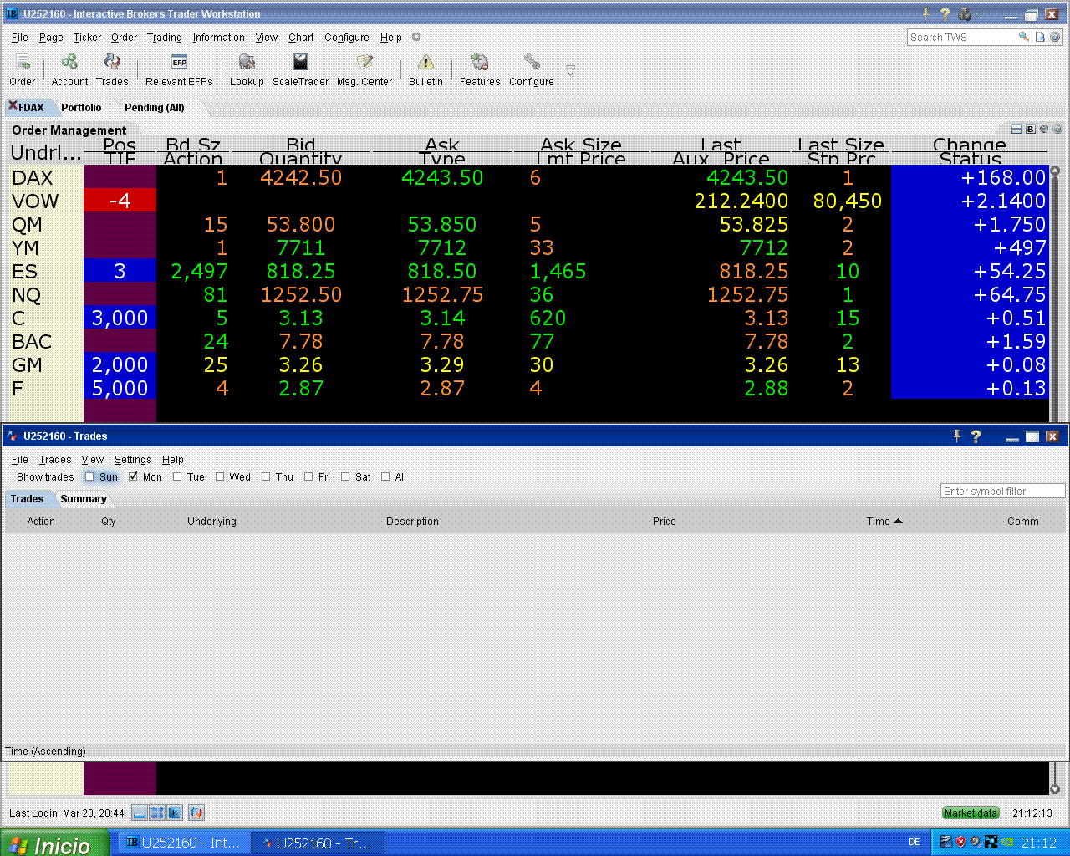Open the Account toolbar icon
The image size is (1070, 856).
[69, 69]
